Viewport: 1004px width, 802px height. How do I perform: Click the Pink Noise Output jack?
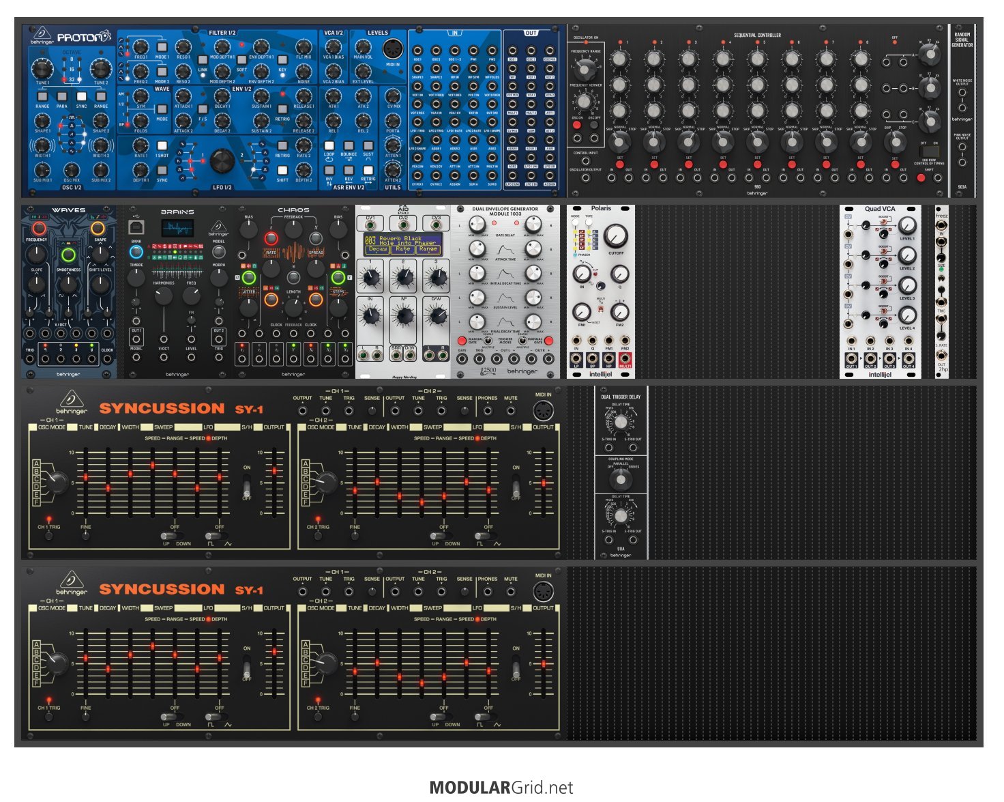pyautogui.click(x=962, y=148)
